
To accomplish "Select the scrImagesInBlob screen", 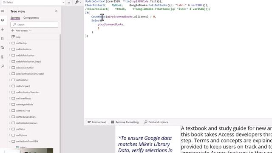I will coord(24,105).
